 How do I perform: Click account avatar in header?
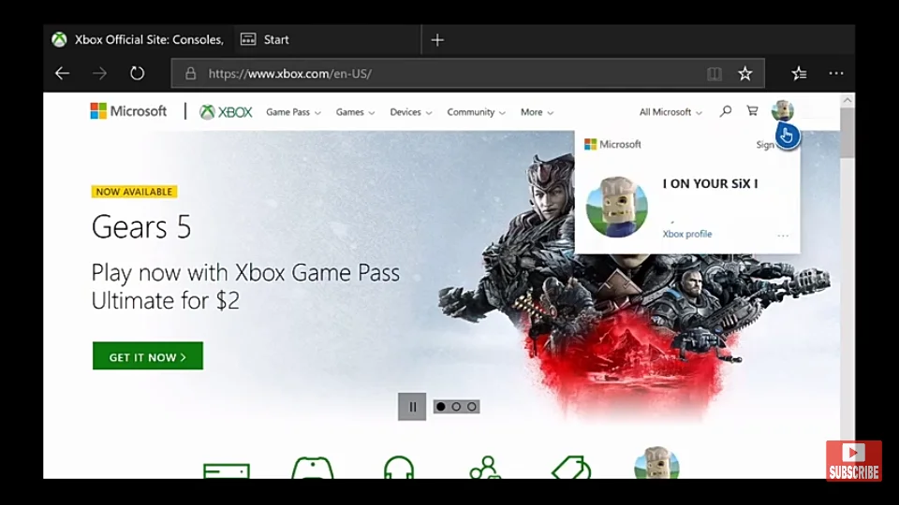pyautogui.click(x=782, y=110)
